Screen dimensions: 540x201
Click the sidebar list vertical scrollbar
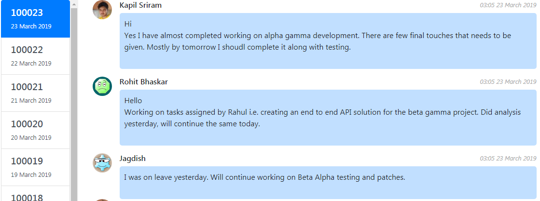[x=74, y=96]
